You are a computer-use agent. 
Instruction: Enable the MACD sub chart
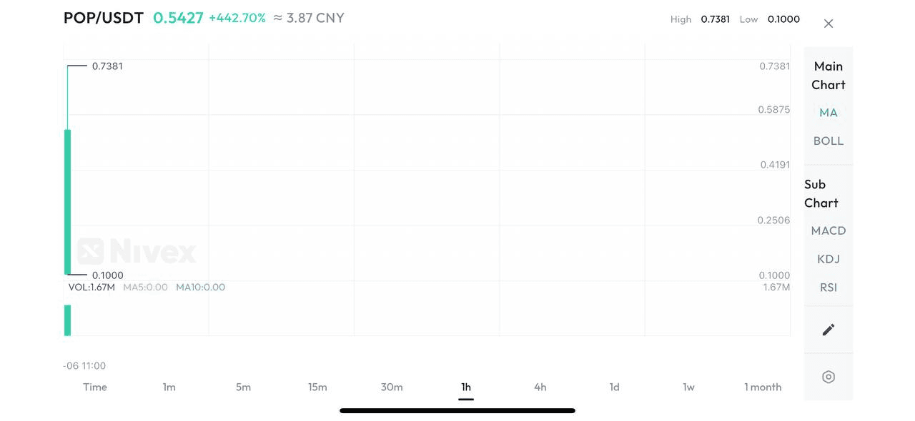pyautogui.click(x=829, y=230)
